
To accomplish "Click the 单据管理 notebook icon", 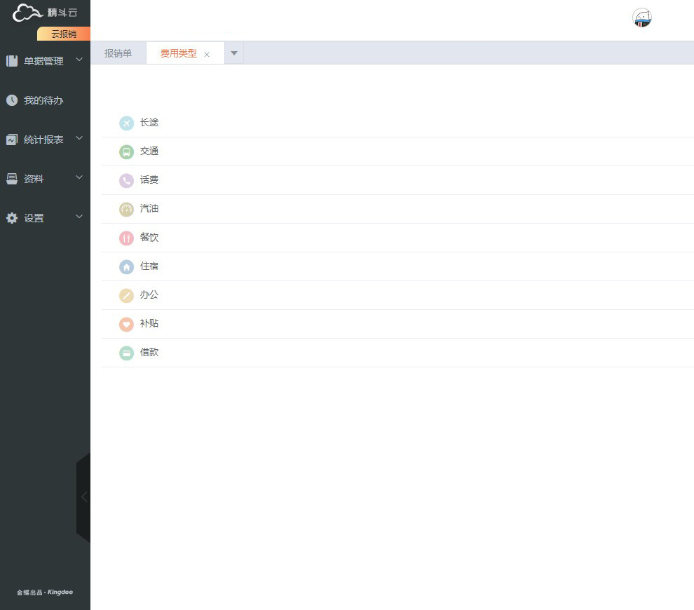I will pyautogui.click(x=12, y=60).
